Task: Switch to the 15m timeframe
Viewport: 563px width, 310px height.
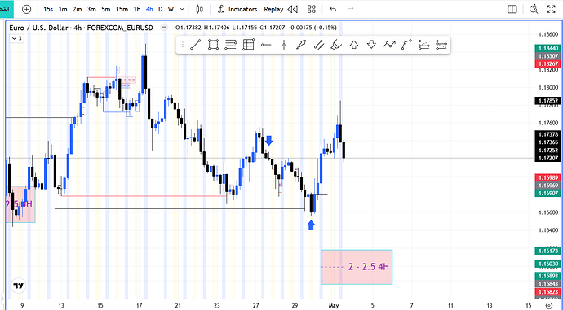Action: coord(122,9)
